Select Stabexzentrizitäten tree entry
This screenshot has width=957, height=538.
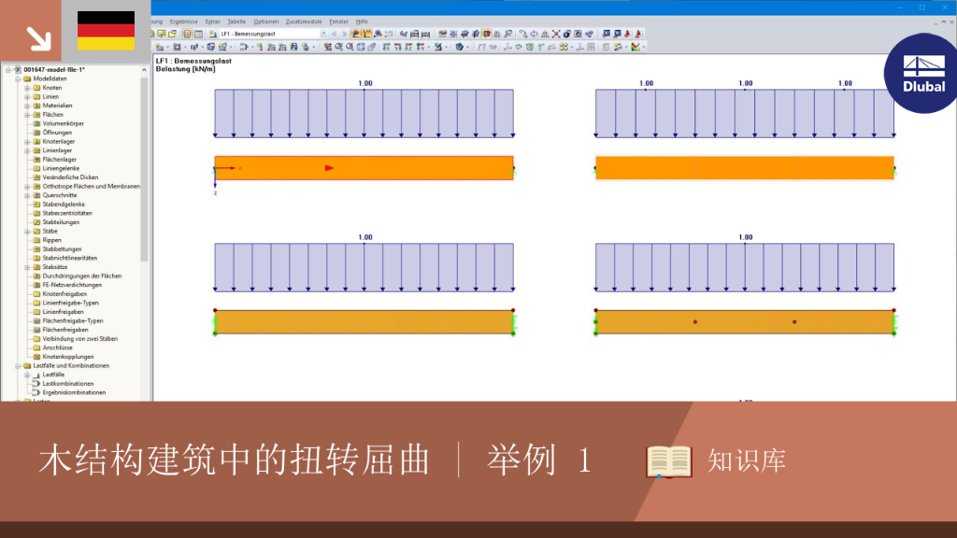pyautogui.click(x=67, y=214)
